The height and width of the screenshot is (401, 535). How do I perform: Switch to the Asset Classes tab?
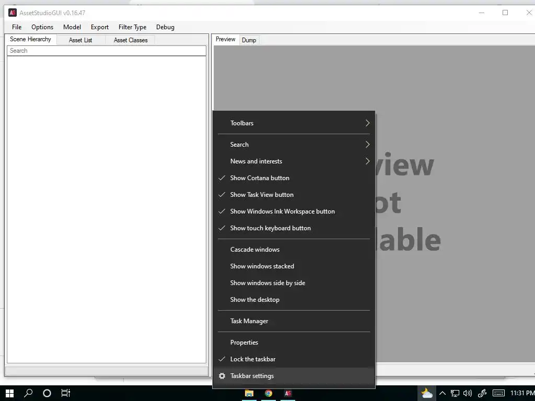[x=131, y=40]
